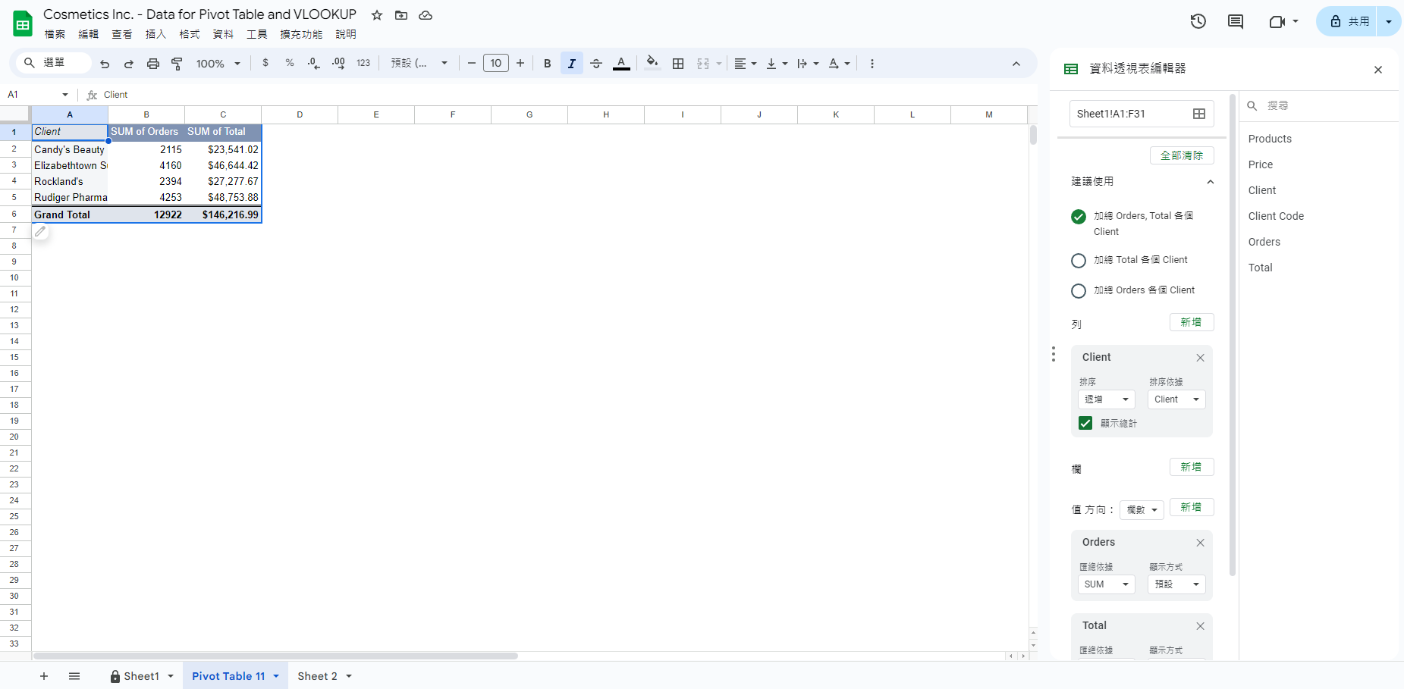Open the Insert menu
Viewport: 1404px width, 689px height.
(155, 34)
